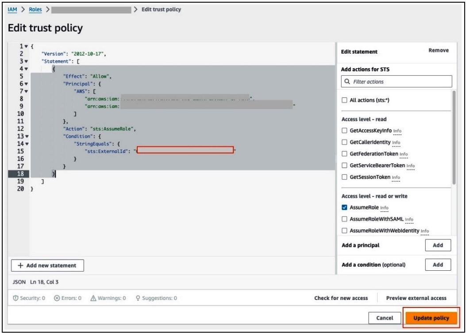
Task: Collapse the StringEquals fold on line 14
Action: [27, 144]
